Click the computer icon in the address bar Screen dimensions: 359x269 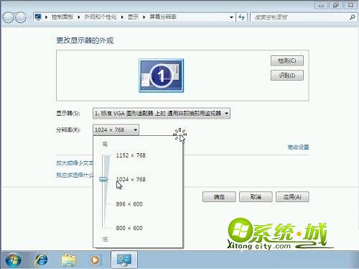38,17
